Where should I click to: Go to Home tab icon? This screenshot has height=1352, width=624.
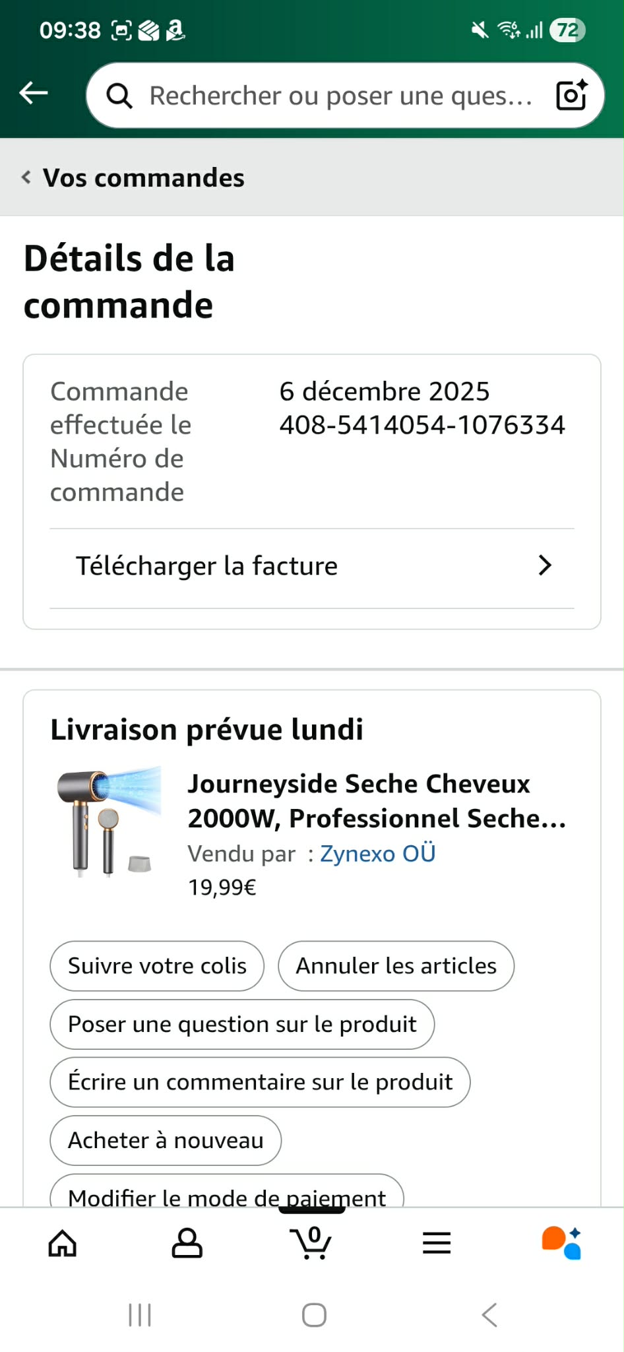63,1243
